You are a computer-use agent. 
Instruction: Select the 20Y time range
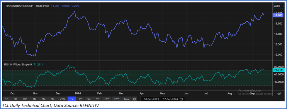click(x=117, y=99)
